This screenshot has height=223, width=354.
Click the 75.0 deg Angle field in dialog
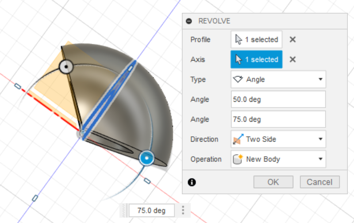(278, 119)
